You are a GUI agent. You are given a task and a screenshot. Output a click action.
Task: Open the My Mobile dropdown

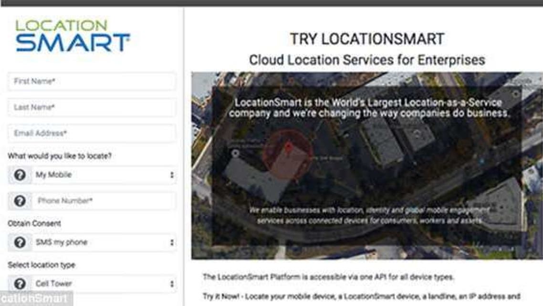[x=104, y=175]
